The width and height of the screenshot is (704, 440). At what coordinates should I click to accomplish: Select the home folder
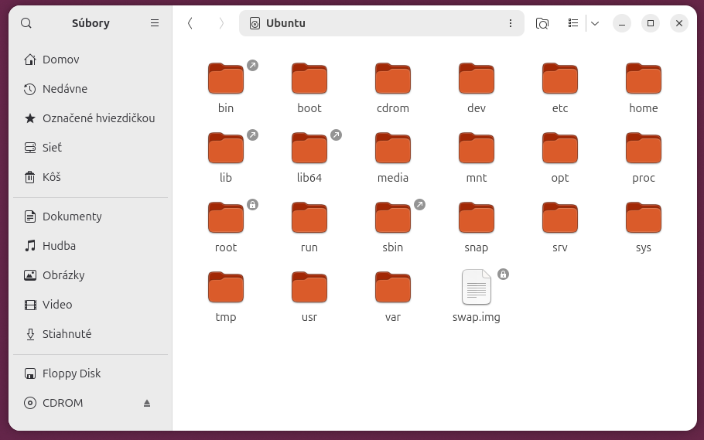[644, 79]
